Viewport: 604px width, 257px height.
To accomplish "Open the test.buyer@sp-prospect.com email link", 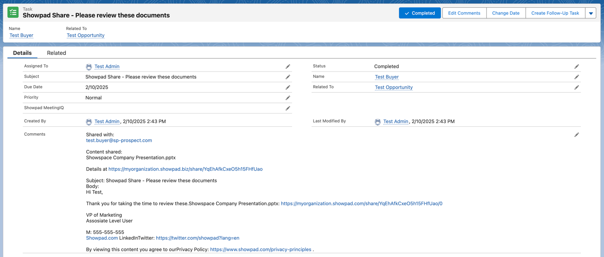I will click(119, 140).
